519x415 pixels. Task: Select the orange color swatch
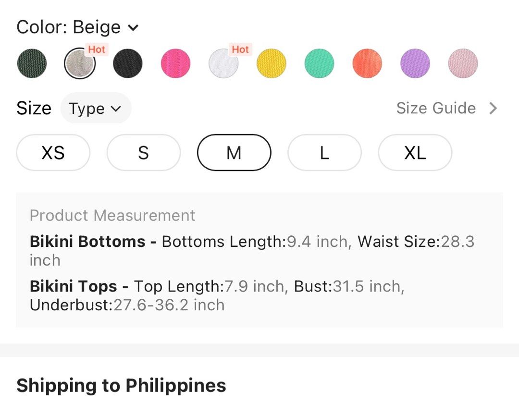[x=367, y=63]
